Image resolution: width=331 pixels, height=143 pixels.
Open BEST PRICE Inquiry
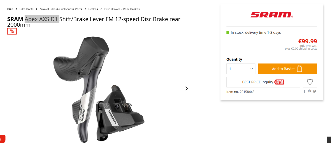(x=263, y=82)
